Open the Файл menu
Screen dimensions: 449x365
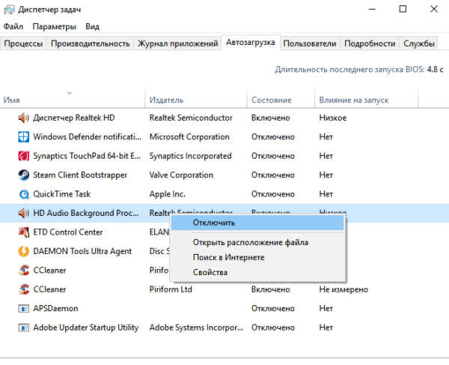[x=13, y=26]
